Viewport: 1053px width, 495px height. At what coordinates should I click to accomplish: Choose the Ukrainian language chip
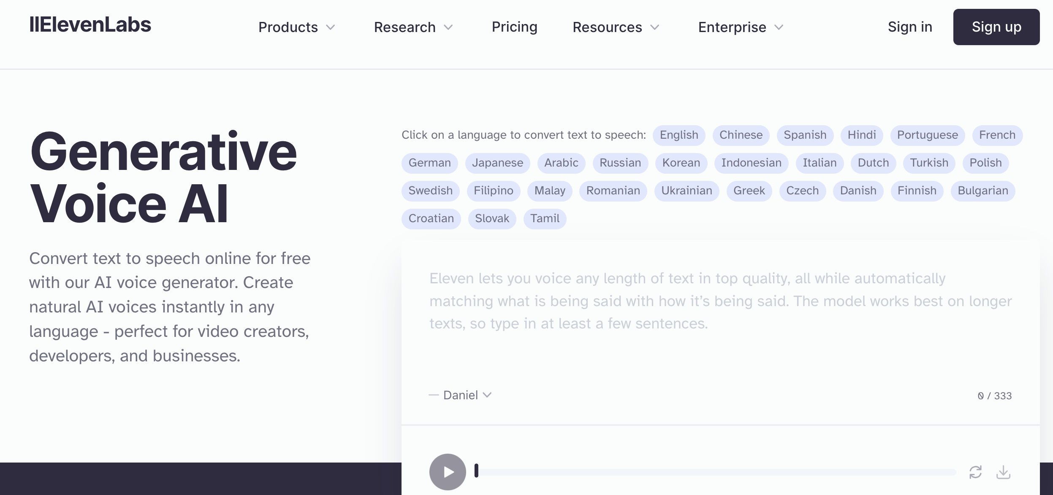tap(687, 191)
